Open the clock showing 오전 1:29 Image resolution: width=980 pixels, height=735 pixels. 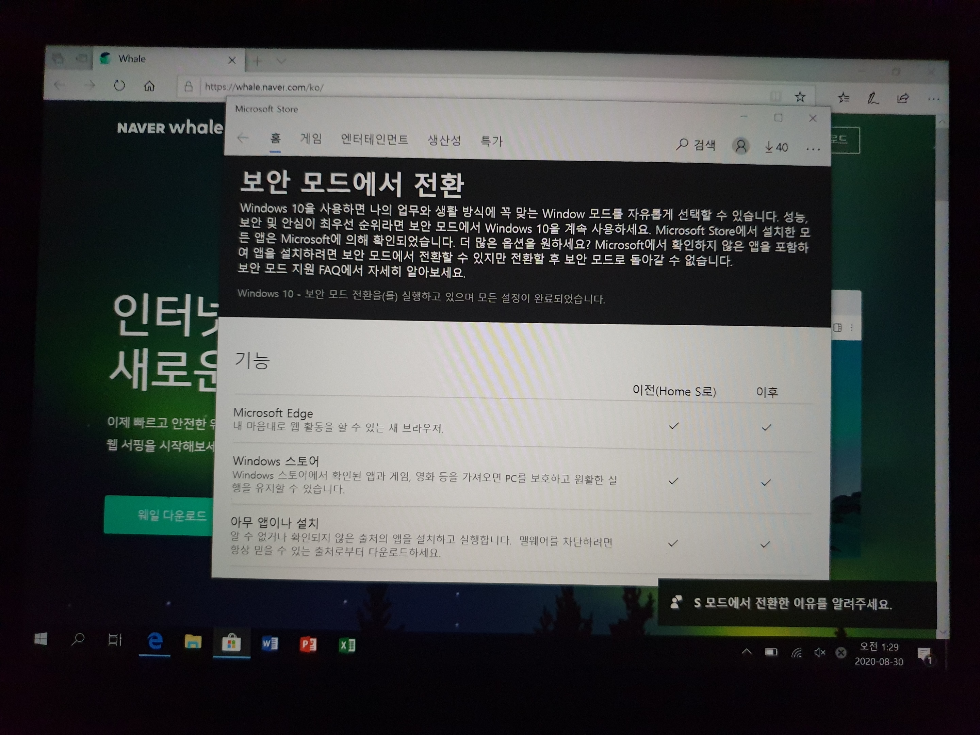[x=879, y=654]
